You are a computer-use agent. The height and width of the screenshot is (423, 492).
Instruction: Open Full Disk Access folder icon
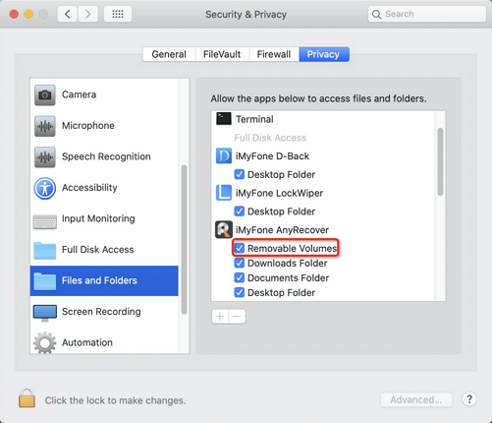pos(45,250)
